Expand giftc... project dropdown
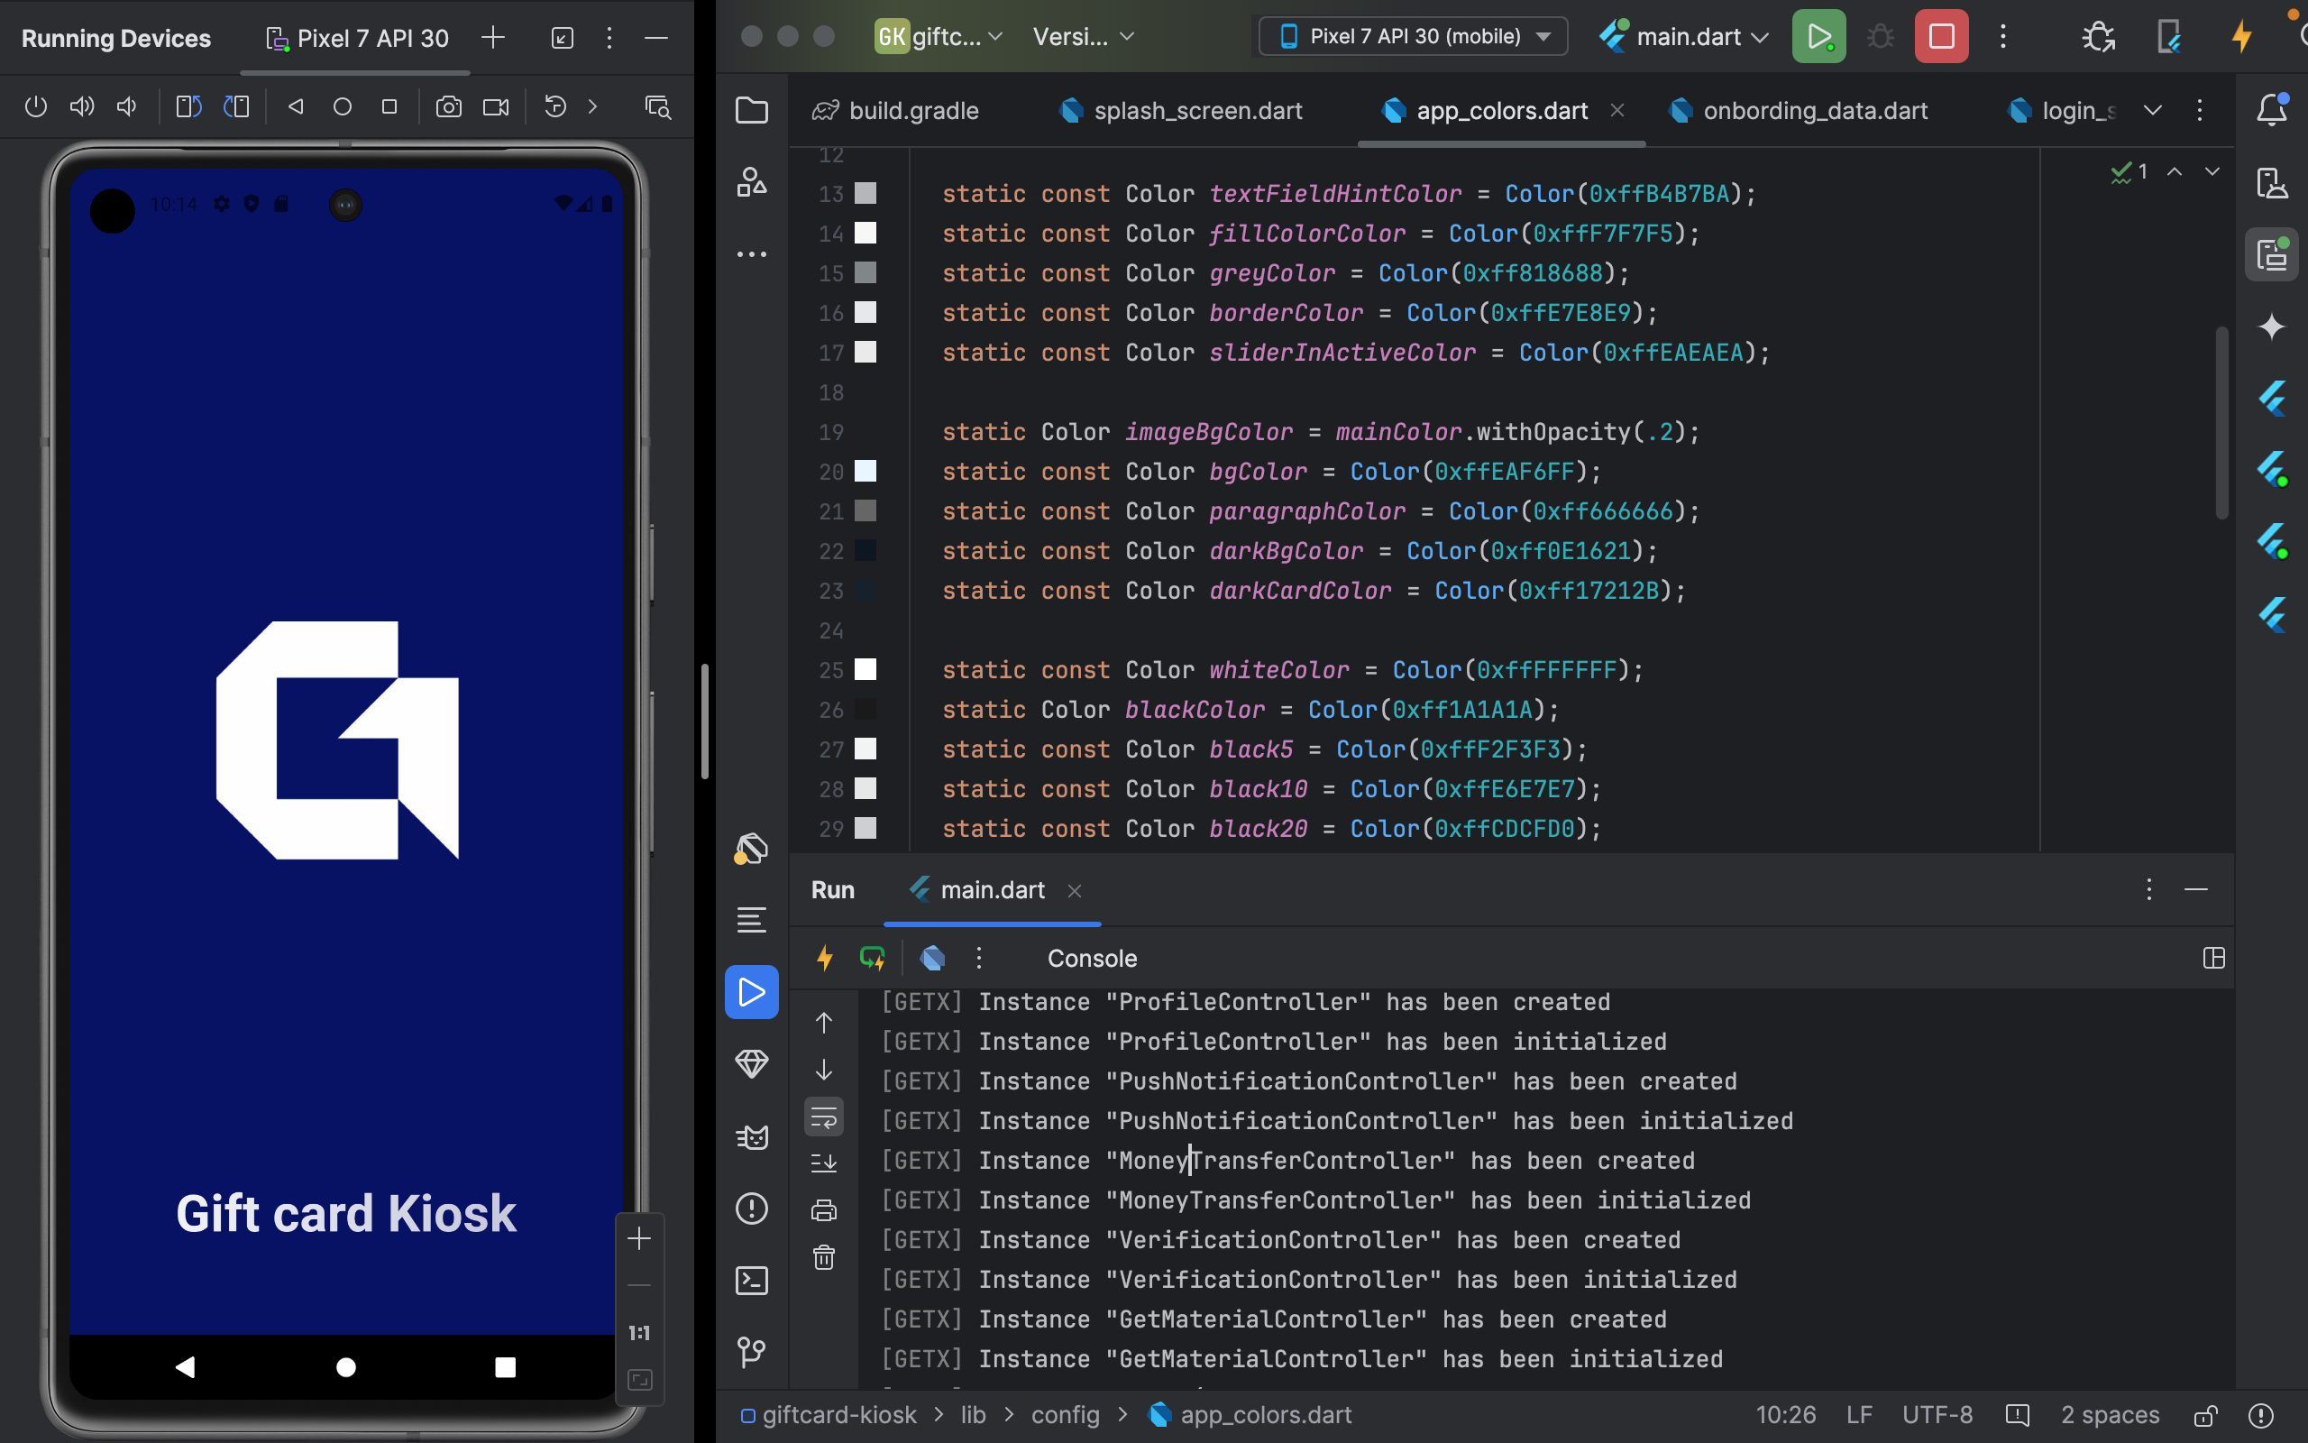The image size is (2308, 1443). [x=939, y=36]
